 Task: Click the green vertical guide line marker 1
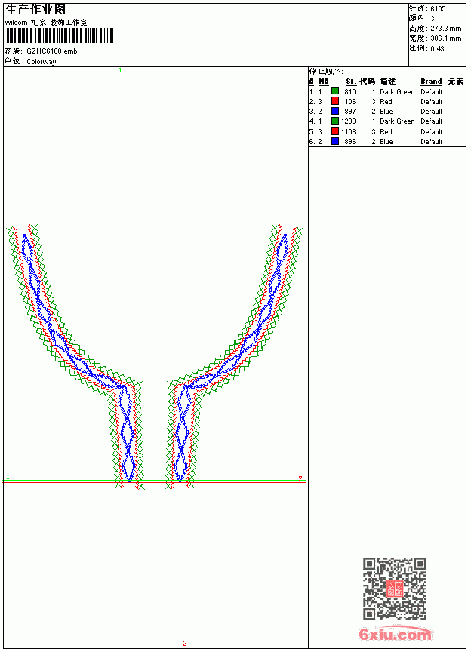point(120,71)
